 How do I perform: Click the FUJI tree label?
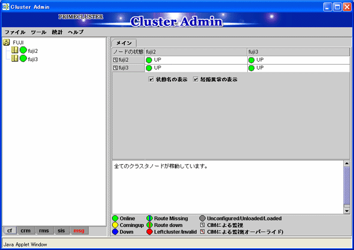coord(18,42)
